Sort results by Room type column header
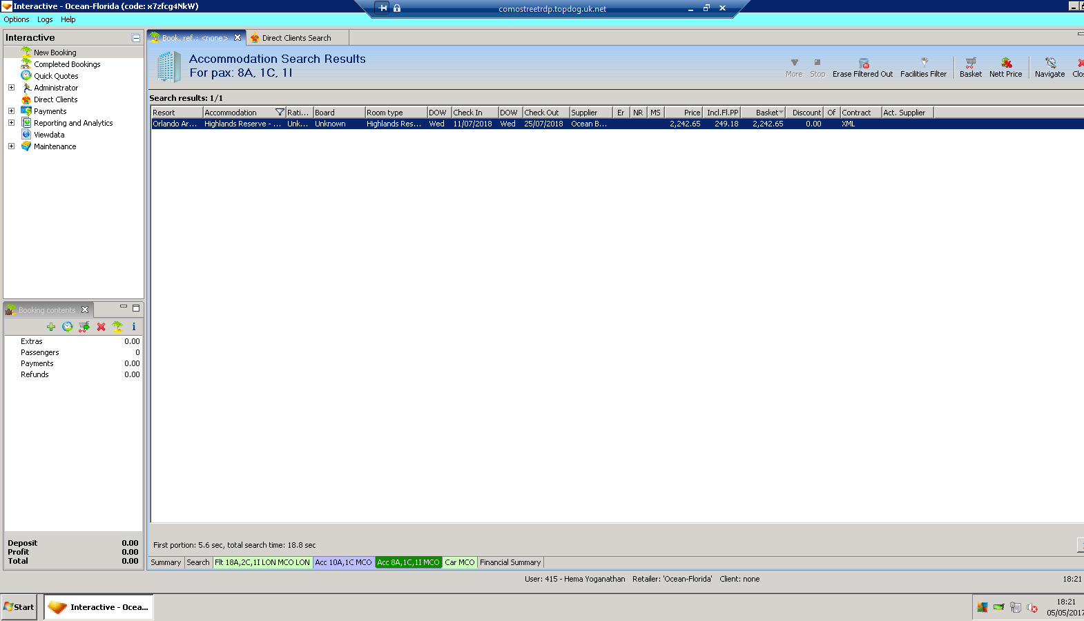This screenshot has height=621, width=1084. tap(396, 113)
